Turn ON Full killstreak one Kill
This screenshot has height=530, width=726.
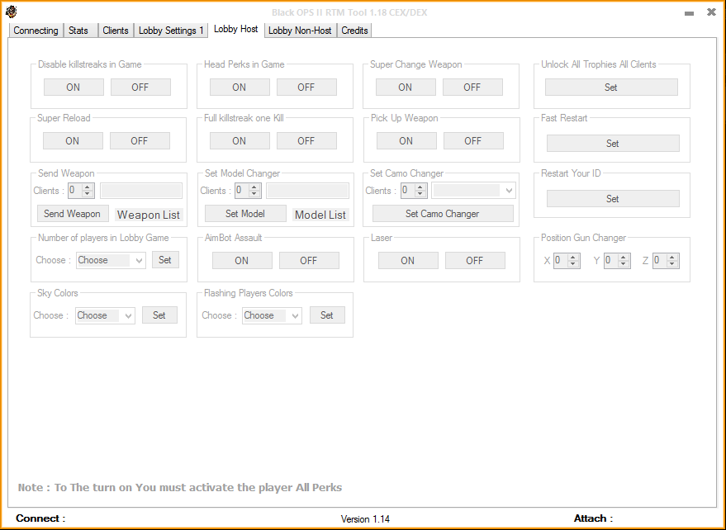240,140
